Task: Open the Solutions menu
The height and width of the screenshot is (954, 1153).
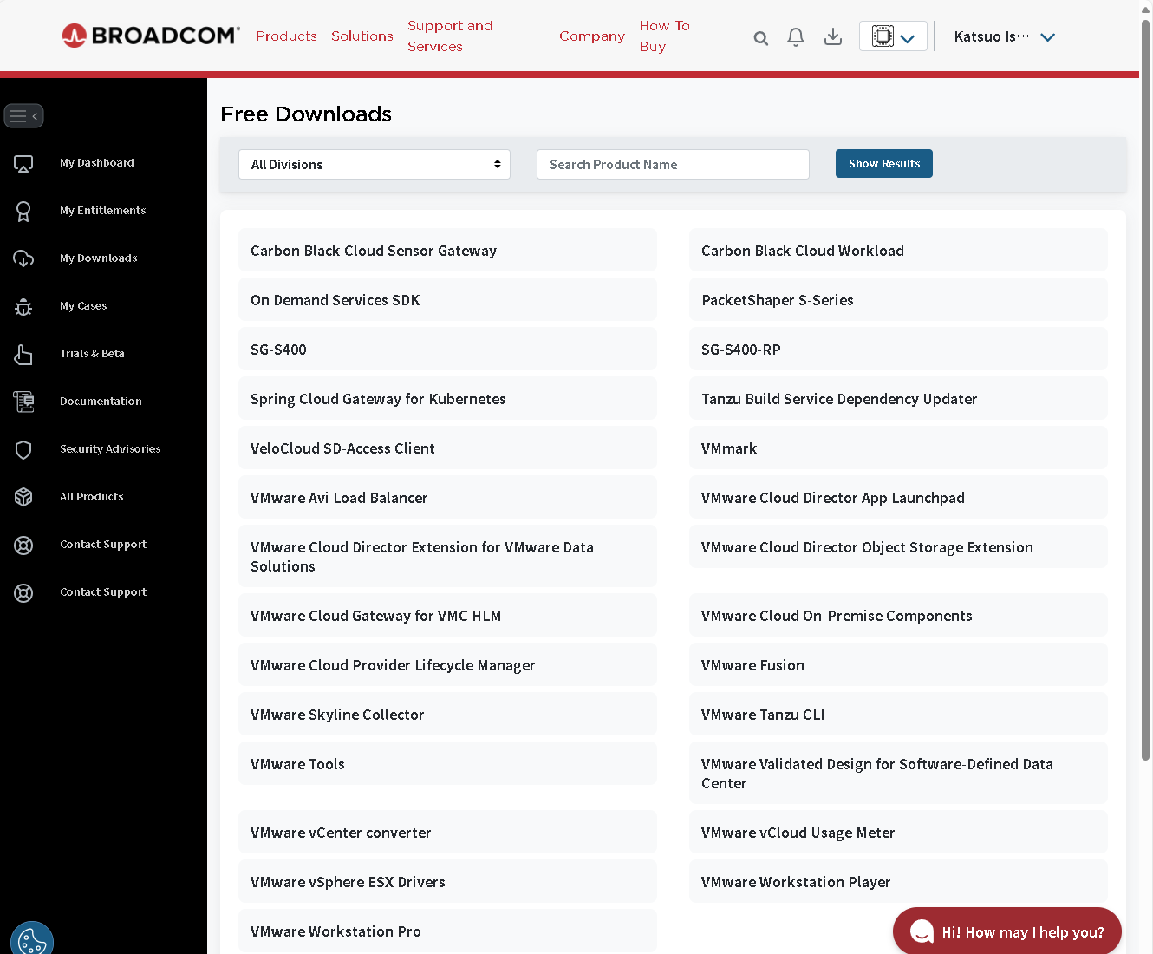Action: [x=362, y=36]
